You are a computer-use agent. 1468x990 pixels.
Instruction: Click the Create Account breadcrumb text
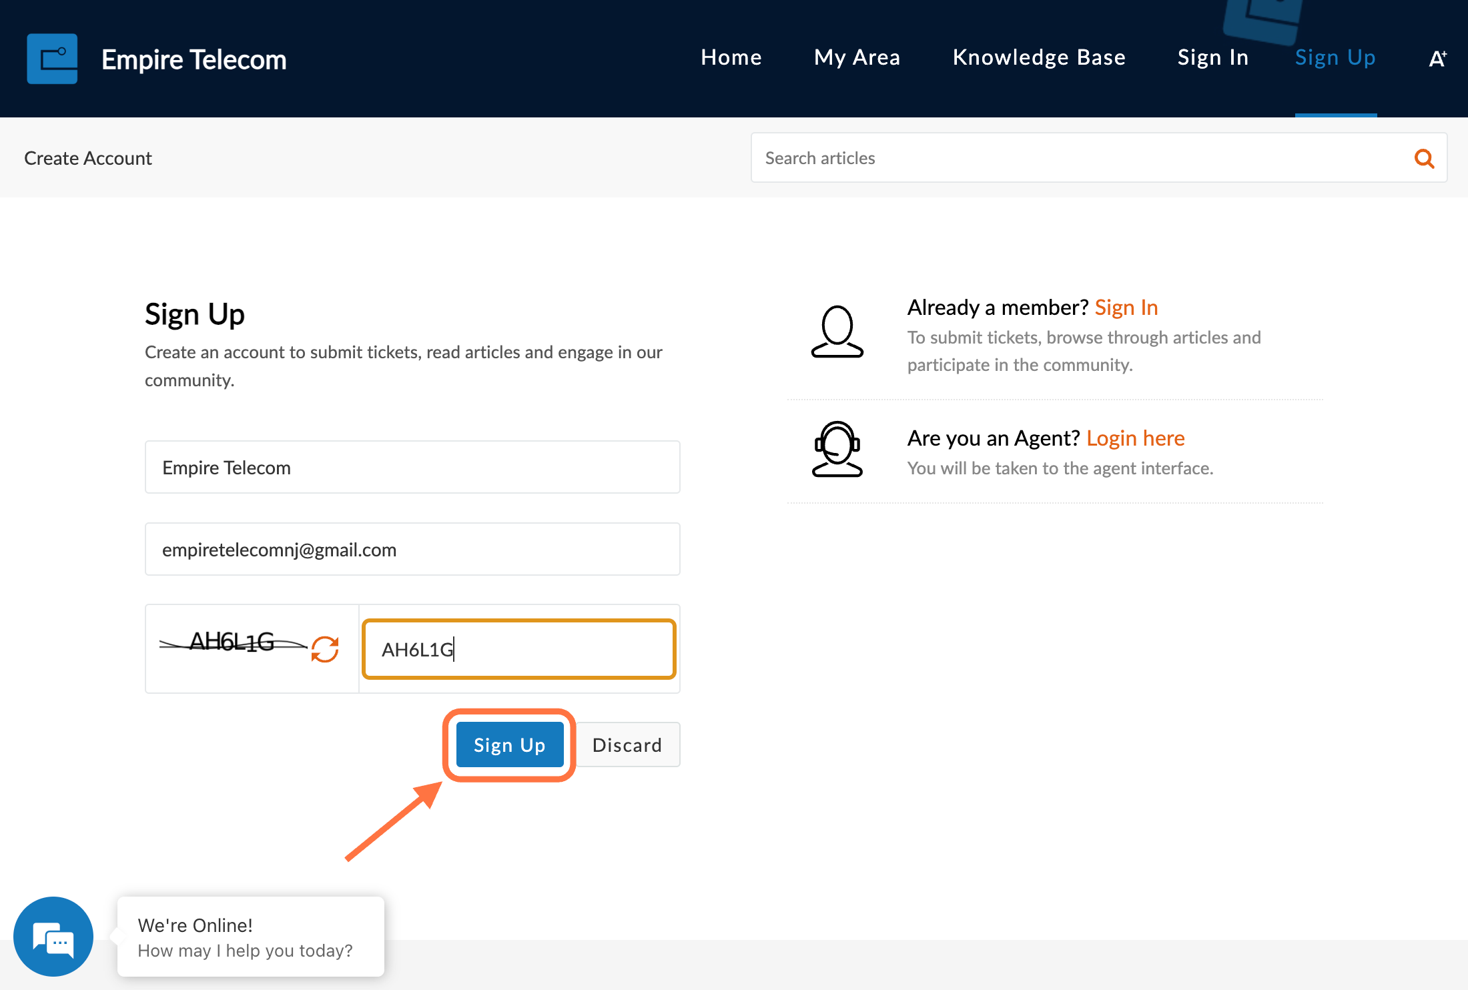click(88, 158)
